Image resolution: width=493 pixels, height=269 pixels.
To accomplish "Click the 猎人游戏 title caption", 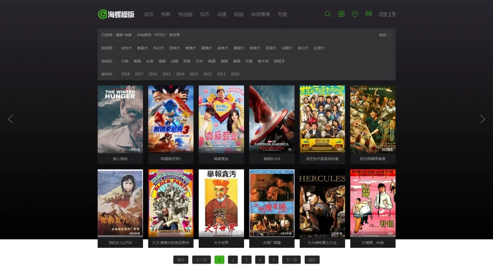I will [x=120, y=159].
